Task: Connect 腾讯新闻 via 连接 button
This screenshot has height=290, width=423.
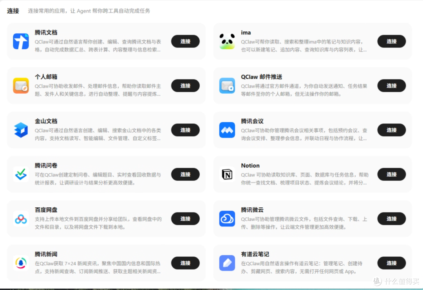Action: coord(185,263)
